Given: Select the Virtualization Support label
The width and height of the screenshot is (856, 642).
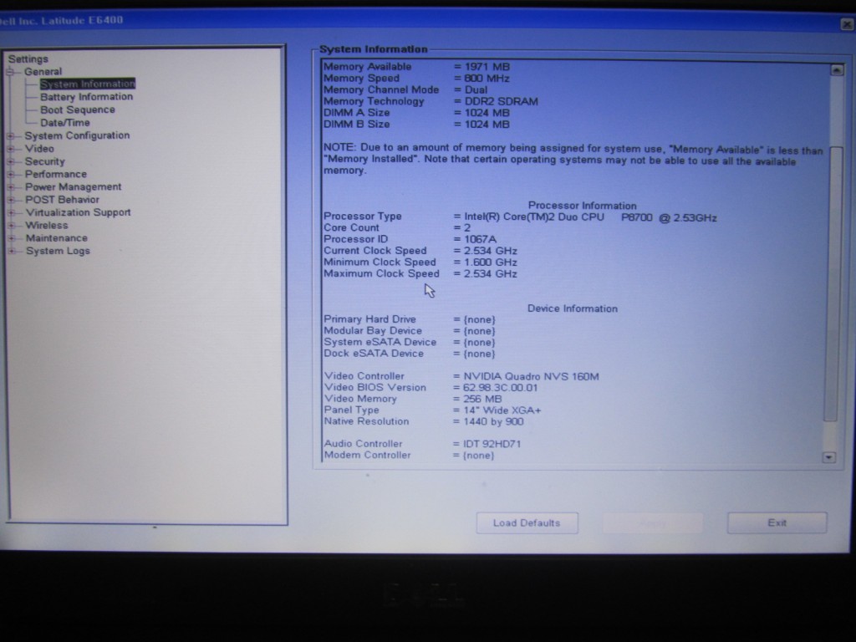Looking at the screenshot, I should pos(78,212).
